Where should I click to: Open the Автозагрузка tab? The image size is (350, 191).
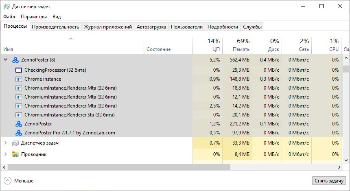tap(151, 27)
